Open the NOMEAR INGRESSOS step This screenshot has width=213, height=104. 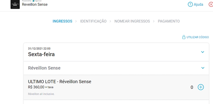pos(132,21)
